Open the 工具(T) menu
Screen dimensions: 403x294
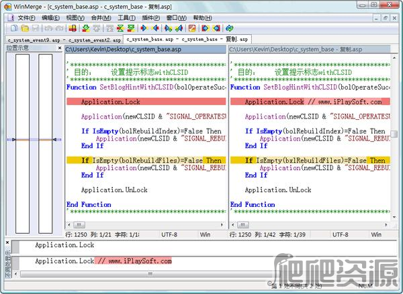[126, 17]
